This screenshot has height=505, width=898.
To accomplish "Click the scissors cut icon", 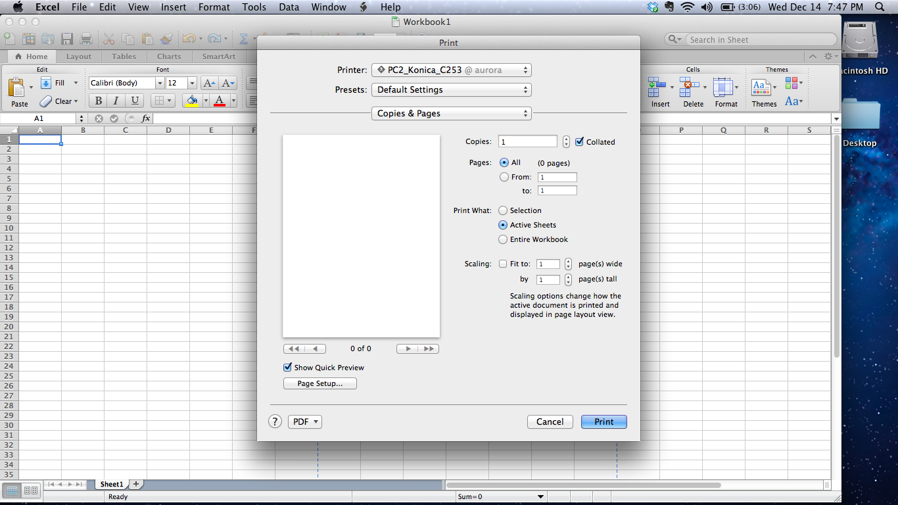I will pyautogui.click(x=109, y=39).
